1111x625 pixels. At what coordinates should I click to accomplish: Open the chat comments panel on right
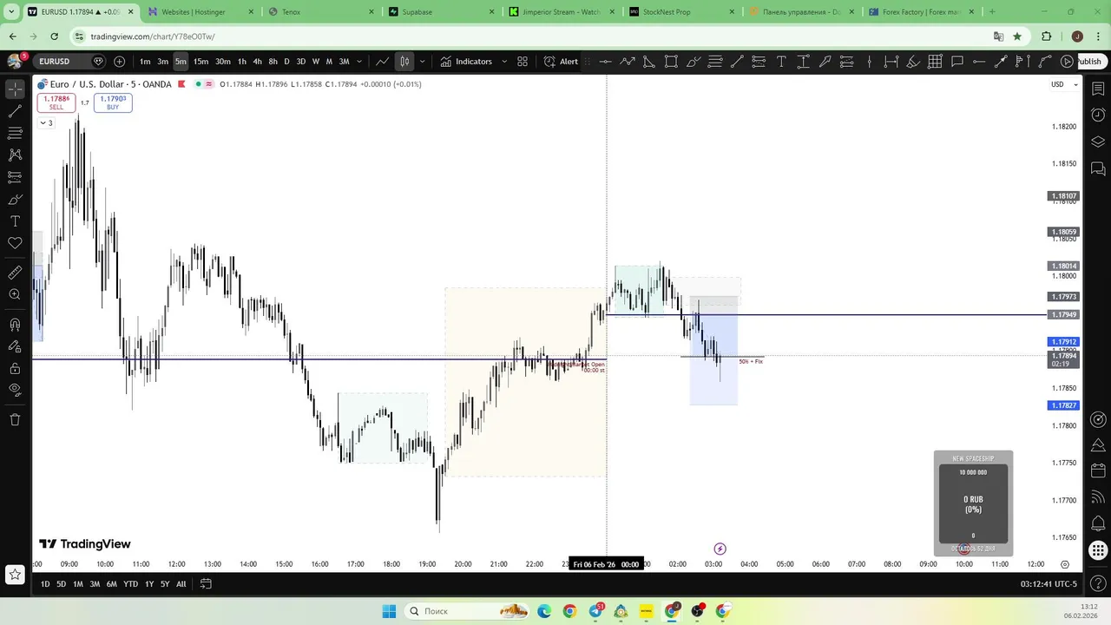click(x=1098, y=168)
